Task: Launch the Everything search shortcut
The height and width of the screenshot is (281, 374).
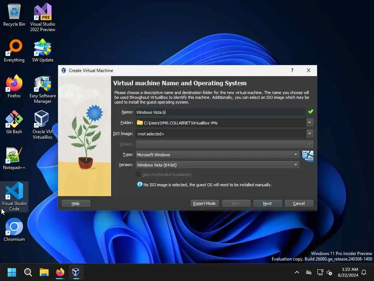Action: [x=14, y=50]
